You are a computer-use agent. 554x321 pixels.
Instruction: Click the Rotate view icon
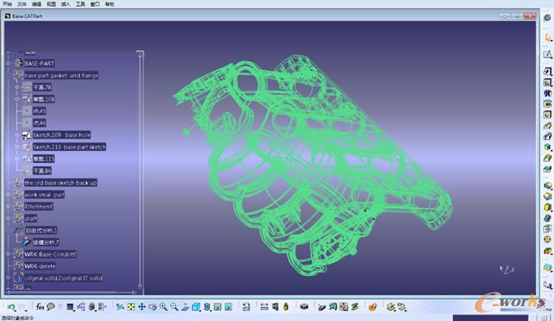(153, 307)
